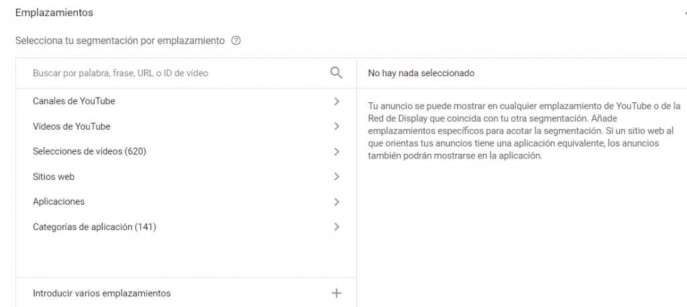The width and height of the screenshot is (687, 307).
Task: Select Selecciones de vídeos (620) row
Action: [187, 152]
